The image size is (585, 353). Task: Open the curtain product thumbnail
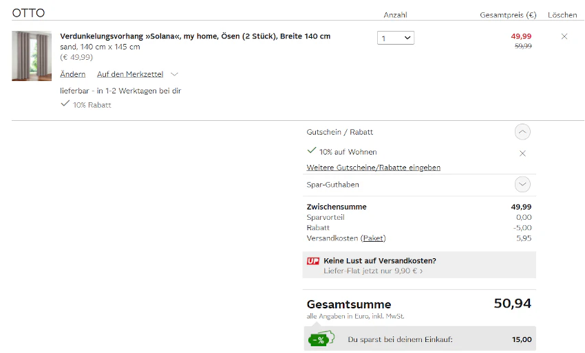pyautogui.click(x=32, y=56)
